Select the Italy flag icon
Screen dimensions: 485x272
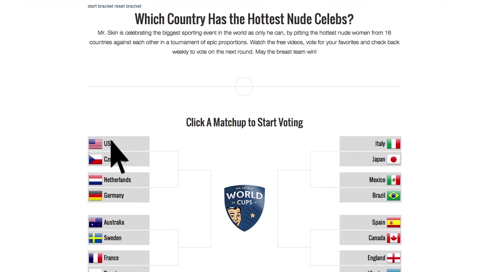[x=394, y=144]
